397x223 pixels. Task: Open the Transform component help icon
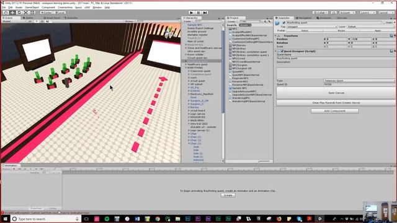pos(391,36)
